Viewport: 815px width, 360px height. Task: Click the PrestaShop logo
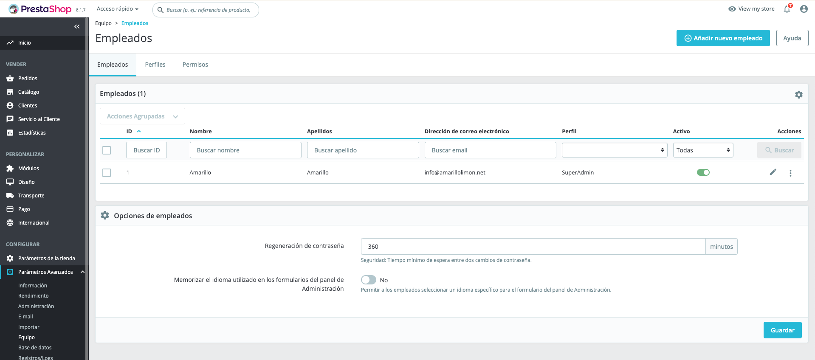(40, 9)
